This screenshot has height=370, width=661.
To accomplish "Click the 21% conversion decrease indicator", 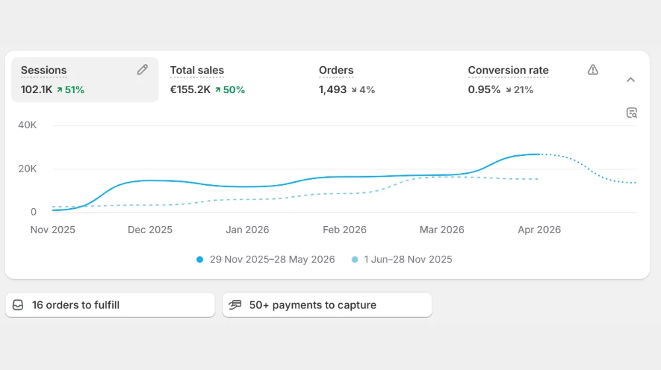I will click(520, 90).
